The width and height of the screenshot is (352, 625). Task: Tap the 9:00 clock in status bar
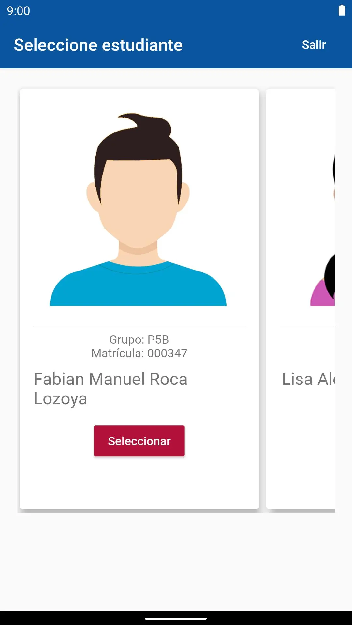tap(19, 11)
